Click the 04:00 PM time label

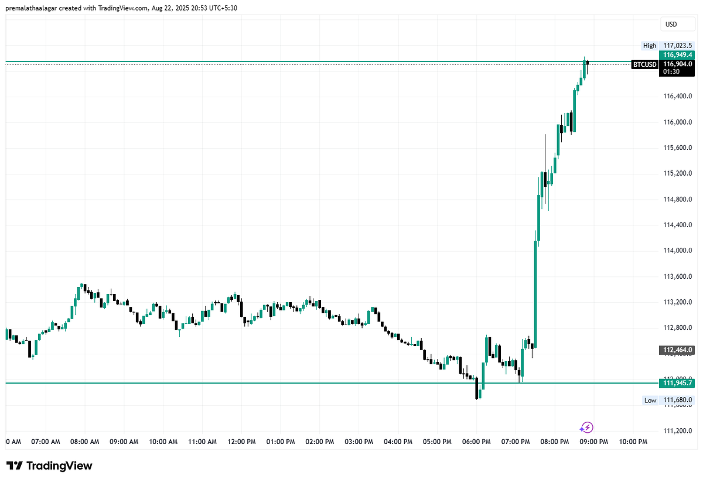coord(398,441)
